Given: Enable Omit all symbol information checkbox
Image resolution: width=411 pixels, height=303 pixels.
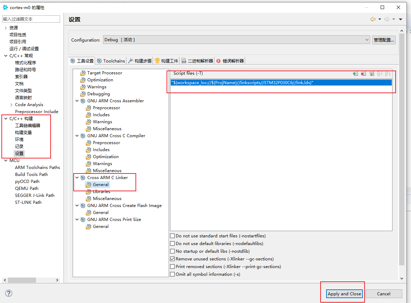Looking at the screenshot, I should (x=173, y=274).
